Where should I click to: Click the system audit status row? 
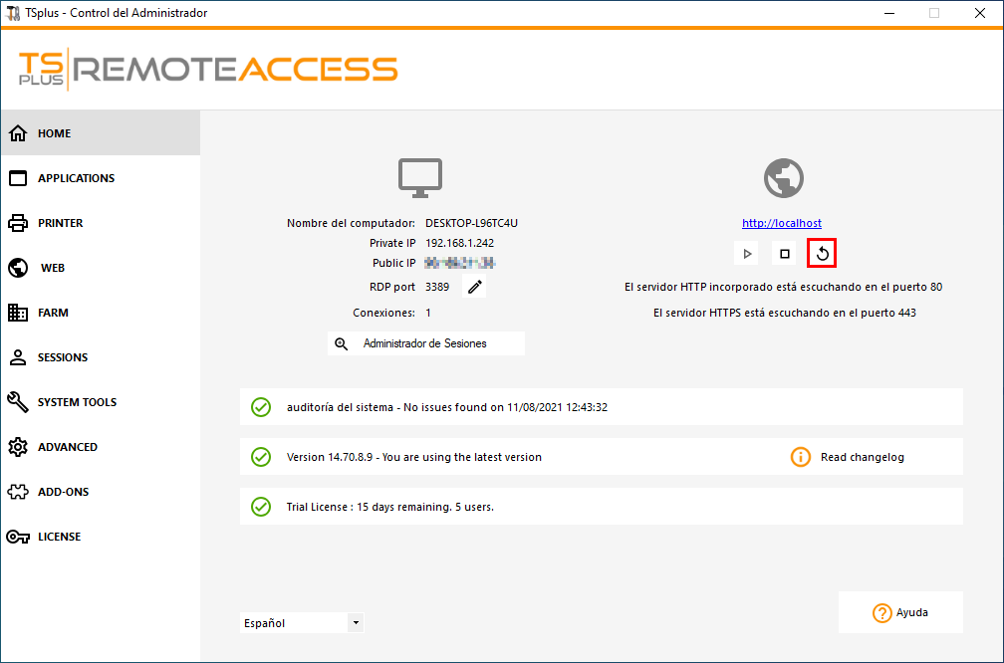[601, 407]
